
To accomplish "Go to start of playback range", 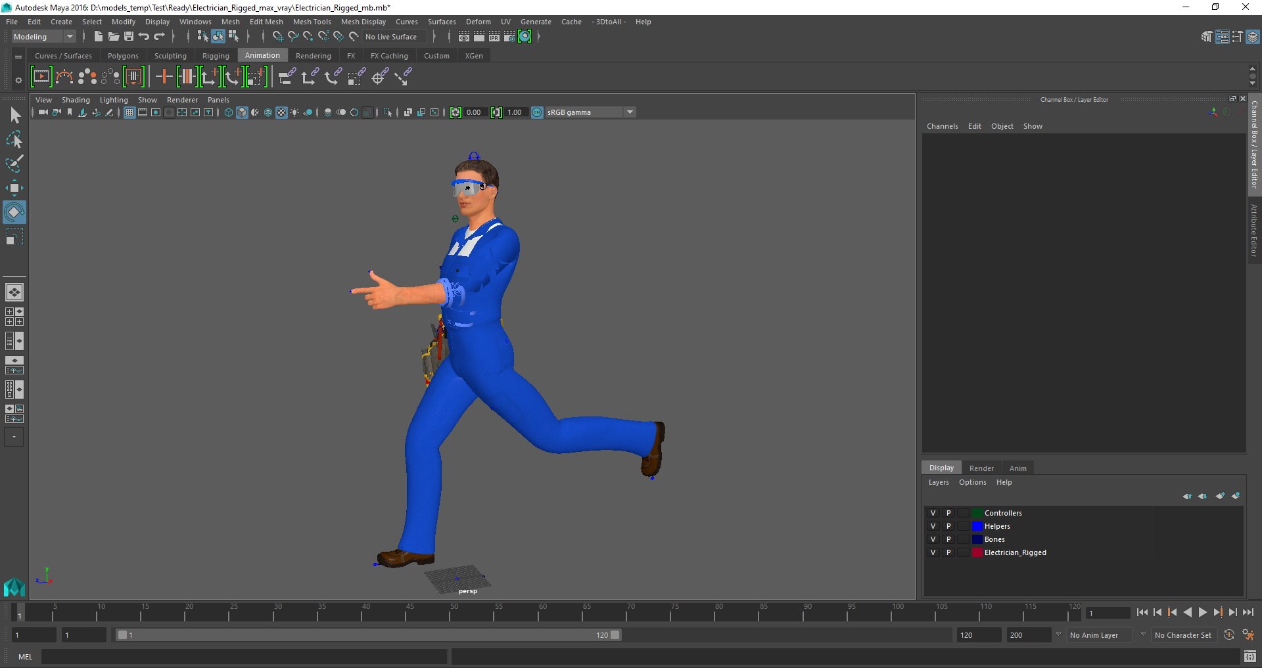I will pos(1142,612).
